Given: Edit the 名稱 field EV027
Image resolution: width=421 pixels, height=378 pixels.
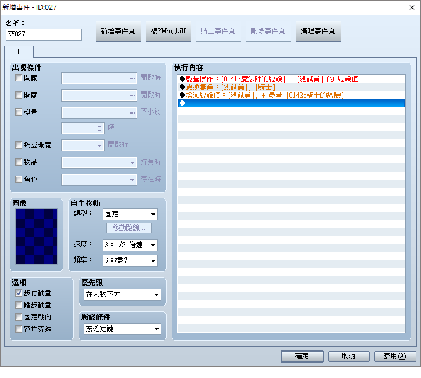Looking at the screenshot, I should 44,34.
